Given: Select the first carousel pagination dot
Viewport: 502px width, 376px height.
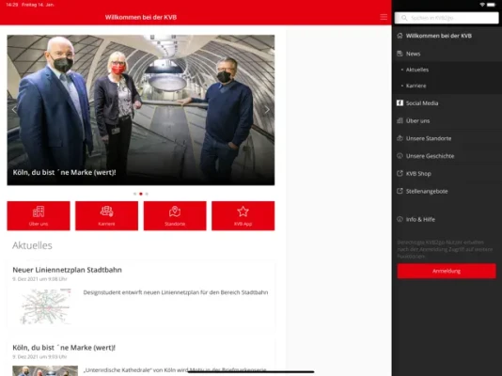Looking at the screenshot, I should coord(134,194).
